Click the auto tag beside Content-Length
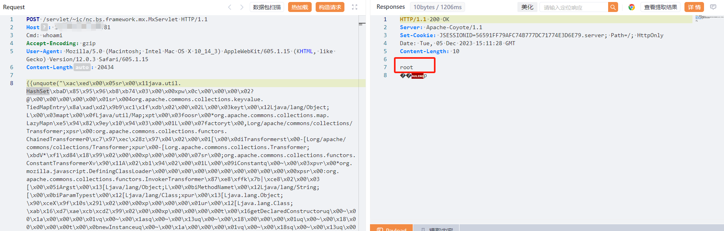This screenshot has width=724, height=231. point(82,67)
